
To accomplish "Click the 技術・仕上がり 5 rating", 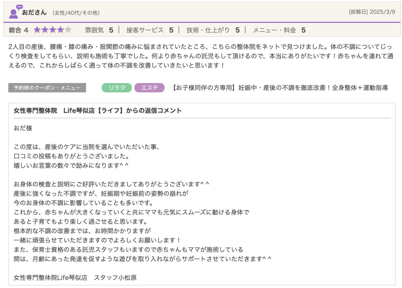I will pos(213,30).
